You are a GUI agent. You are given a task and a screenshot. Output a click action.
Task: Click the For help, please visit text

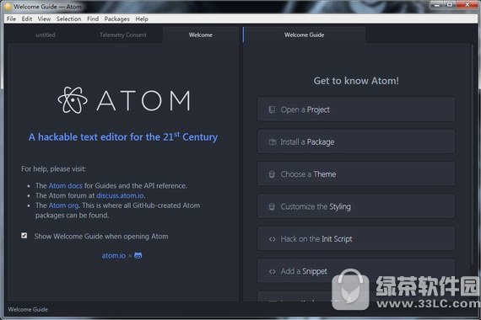(53, 168)
